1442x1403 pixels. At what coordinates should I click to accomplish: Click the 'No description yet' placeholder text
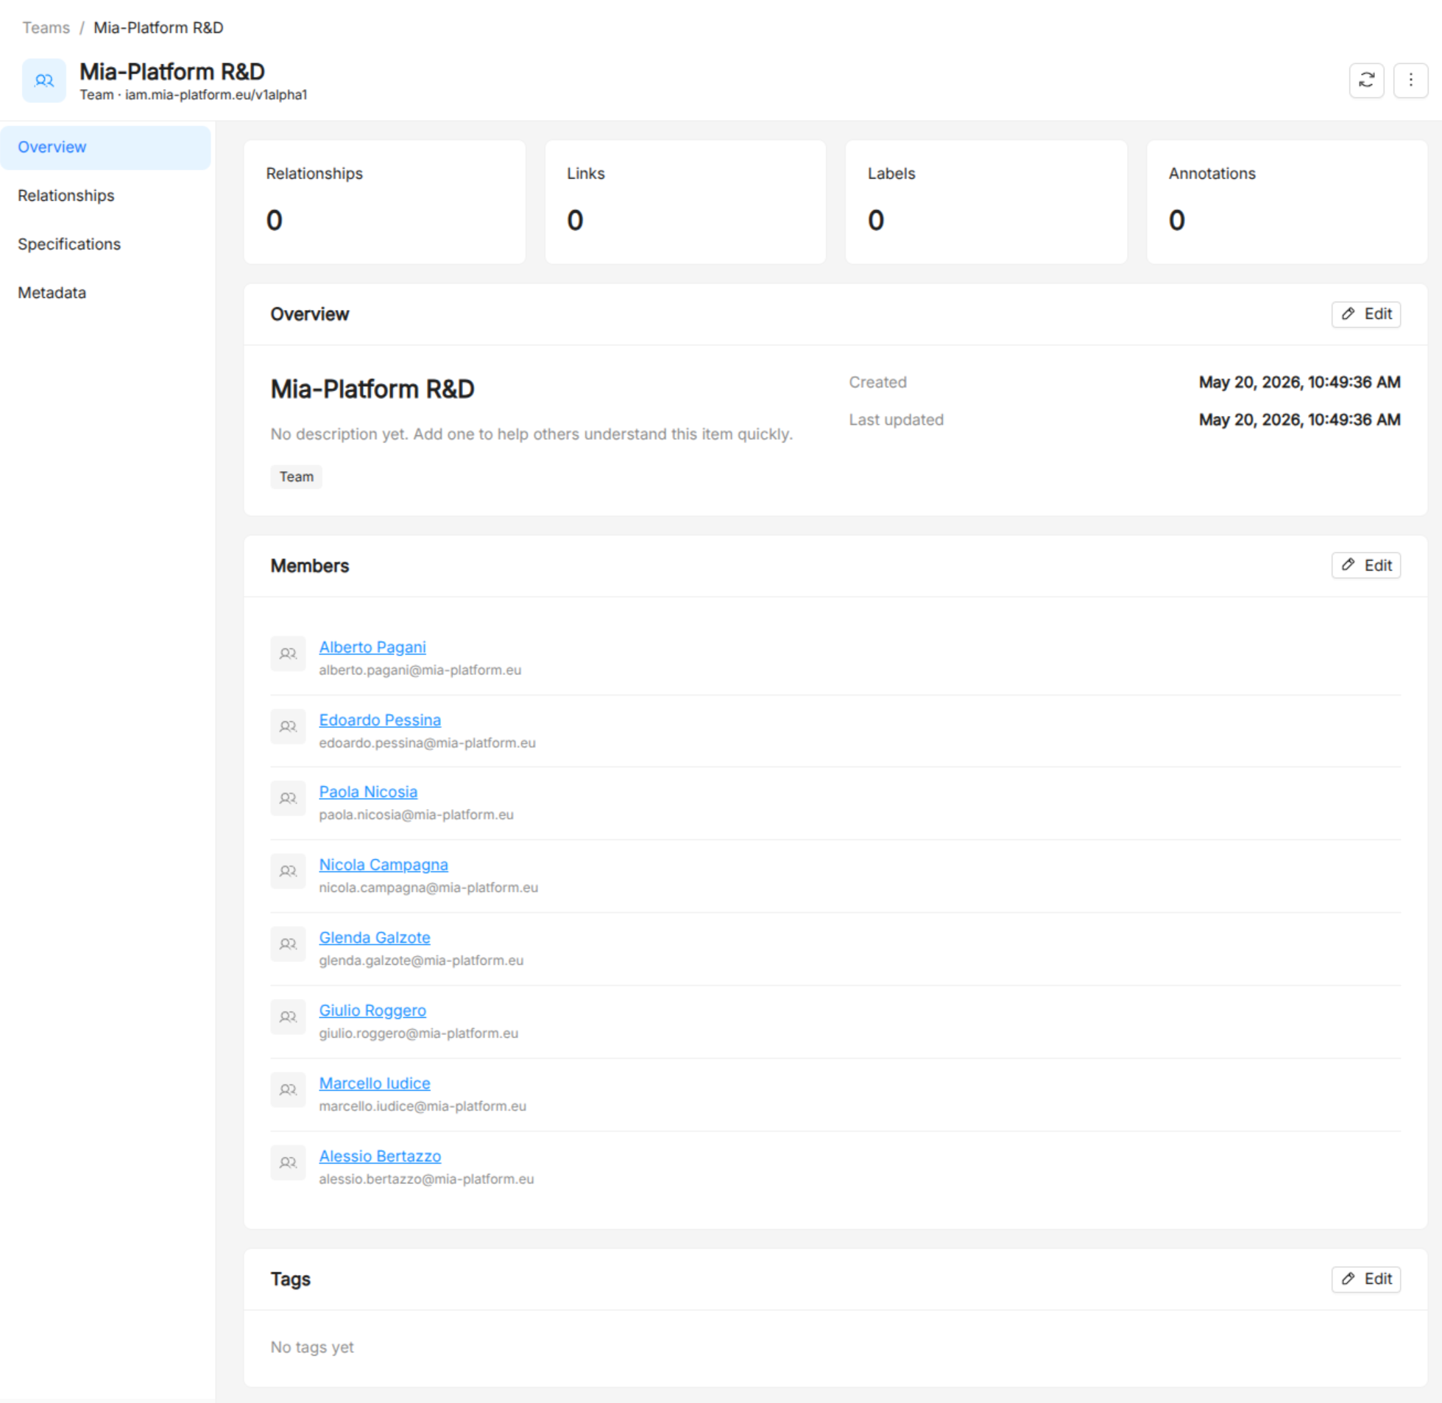coord(531,434)
